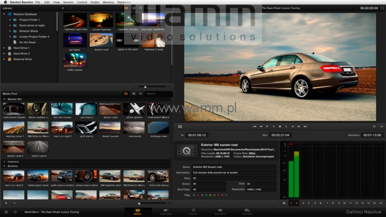This screenshot has width=386, height=217.
Task: Select the Instrument Cluster clip thumbnail
Action: (14, 109)
